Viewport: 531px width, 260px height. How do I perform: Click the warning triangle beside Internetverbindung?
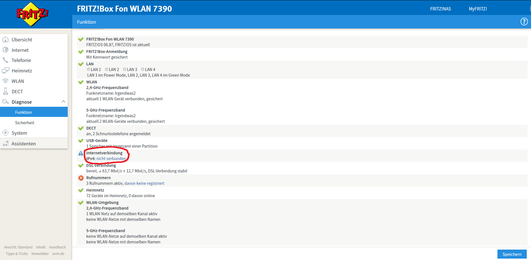[x=81, y=153]
